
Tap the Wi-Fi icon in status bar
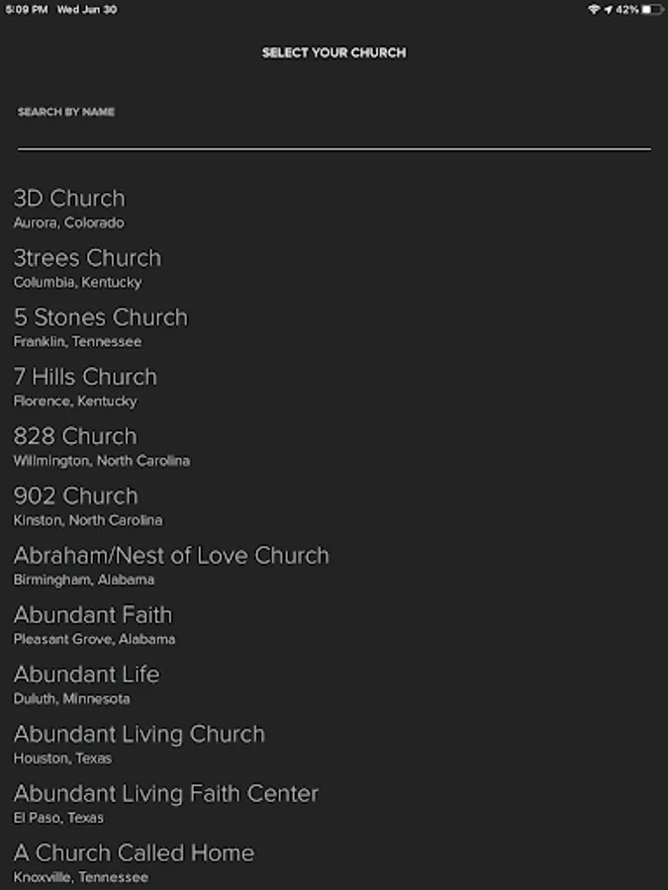coord(594,9)
